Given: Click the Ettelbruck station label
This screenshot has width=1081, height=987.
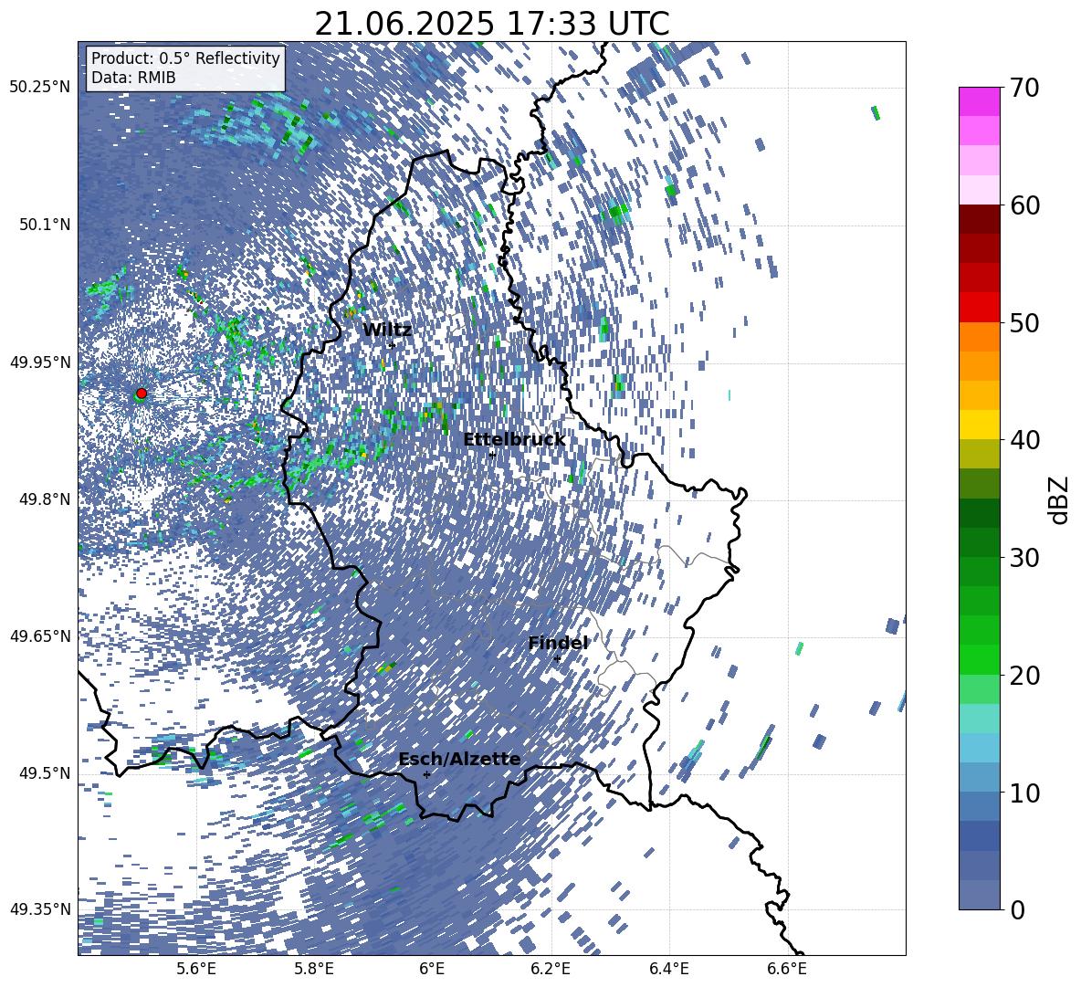Looking at the screenshot, I should 514,439.
